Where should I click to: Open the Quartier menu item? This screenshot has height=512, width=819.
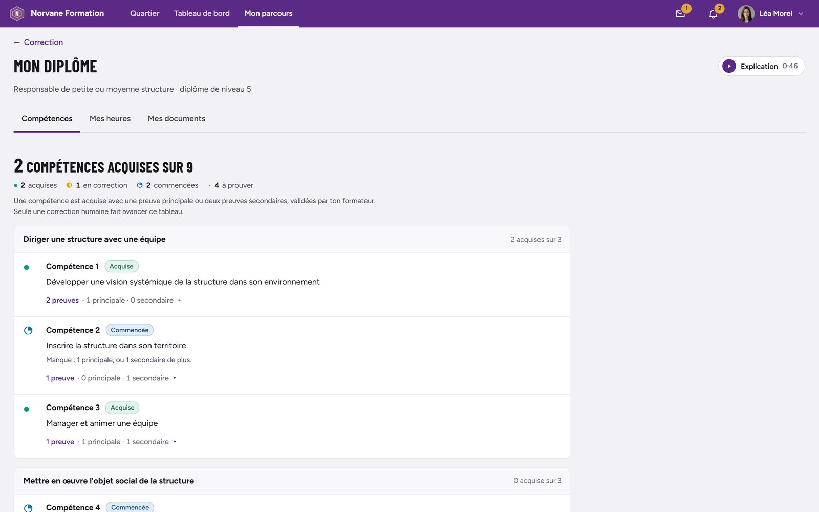[144, 13]
